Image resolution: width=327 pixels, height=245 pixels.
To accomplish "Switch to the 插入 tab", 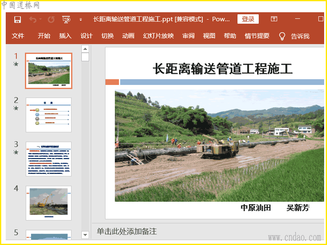I will (x=65, y=36).
